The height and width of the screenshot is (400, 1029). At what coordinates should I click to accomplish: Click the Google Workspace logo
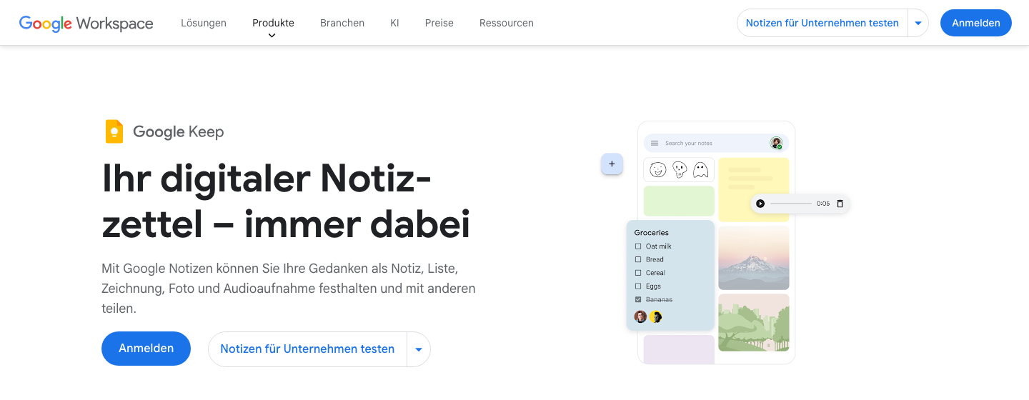click(x=86, y=23)
